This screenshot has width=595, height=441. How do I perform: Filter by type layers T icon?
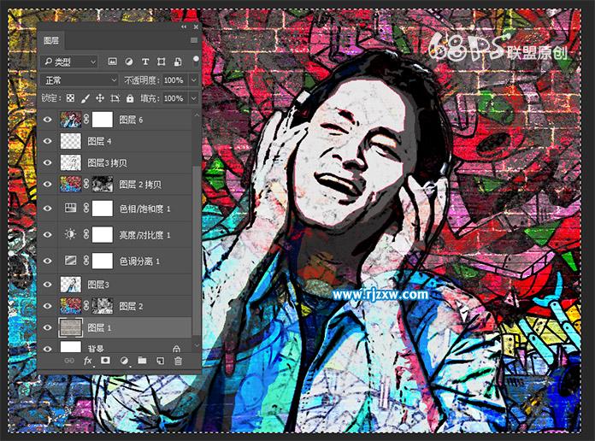(145, 62)
